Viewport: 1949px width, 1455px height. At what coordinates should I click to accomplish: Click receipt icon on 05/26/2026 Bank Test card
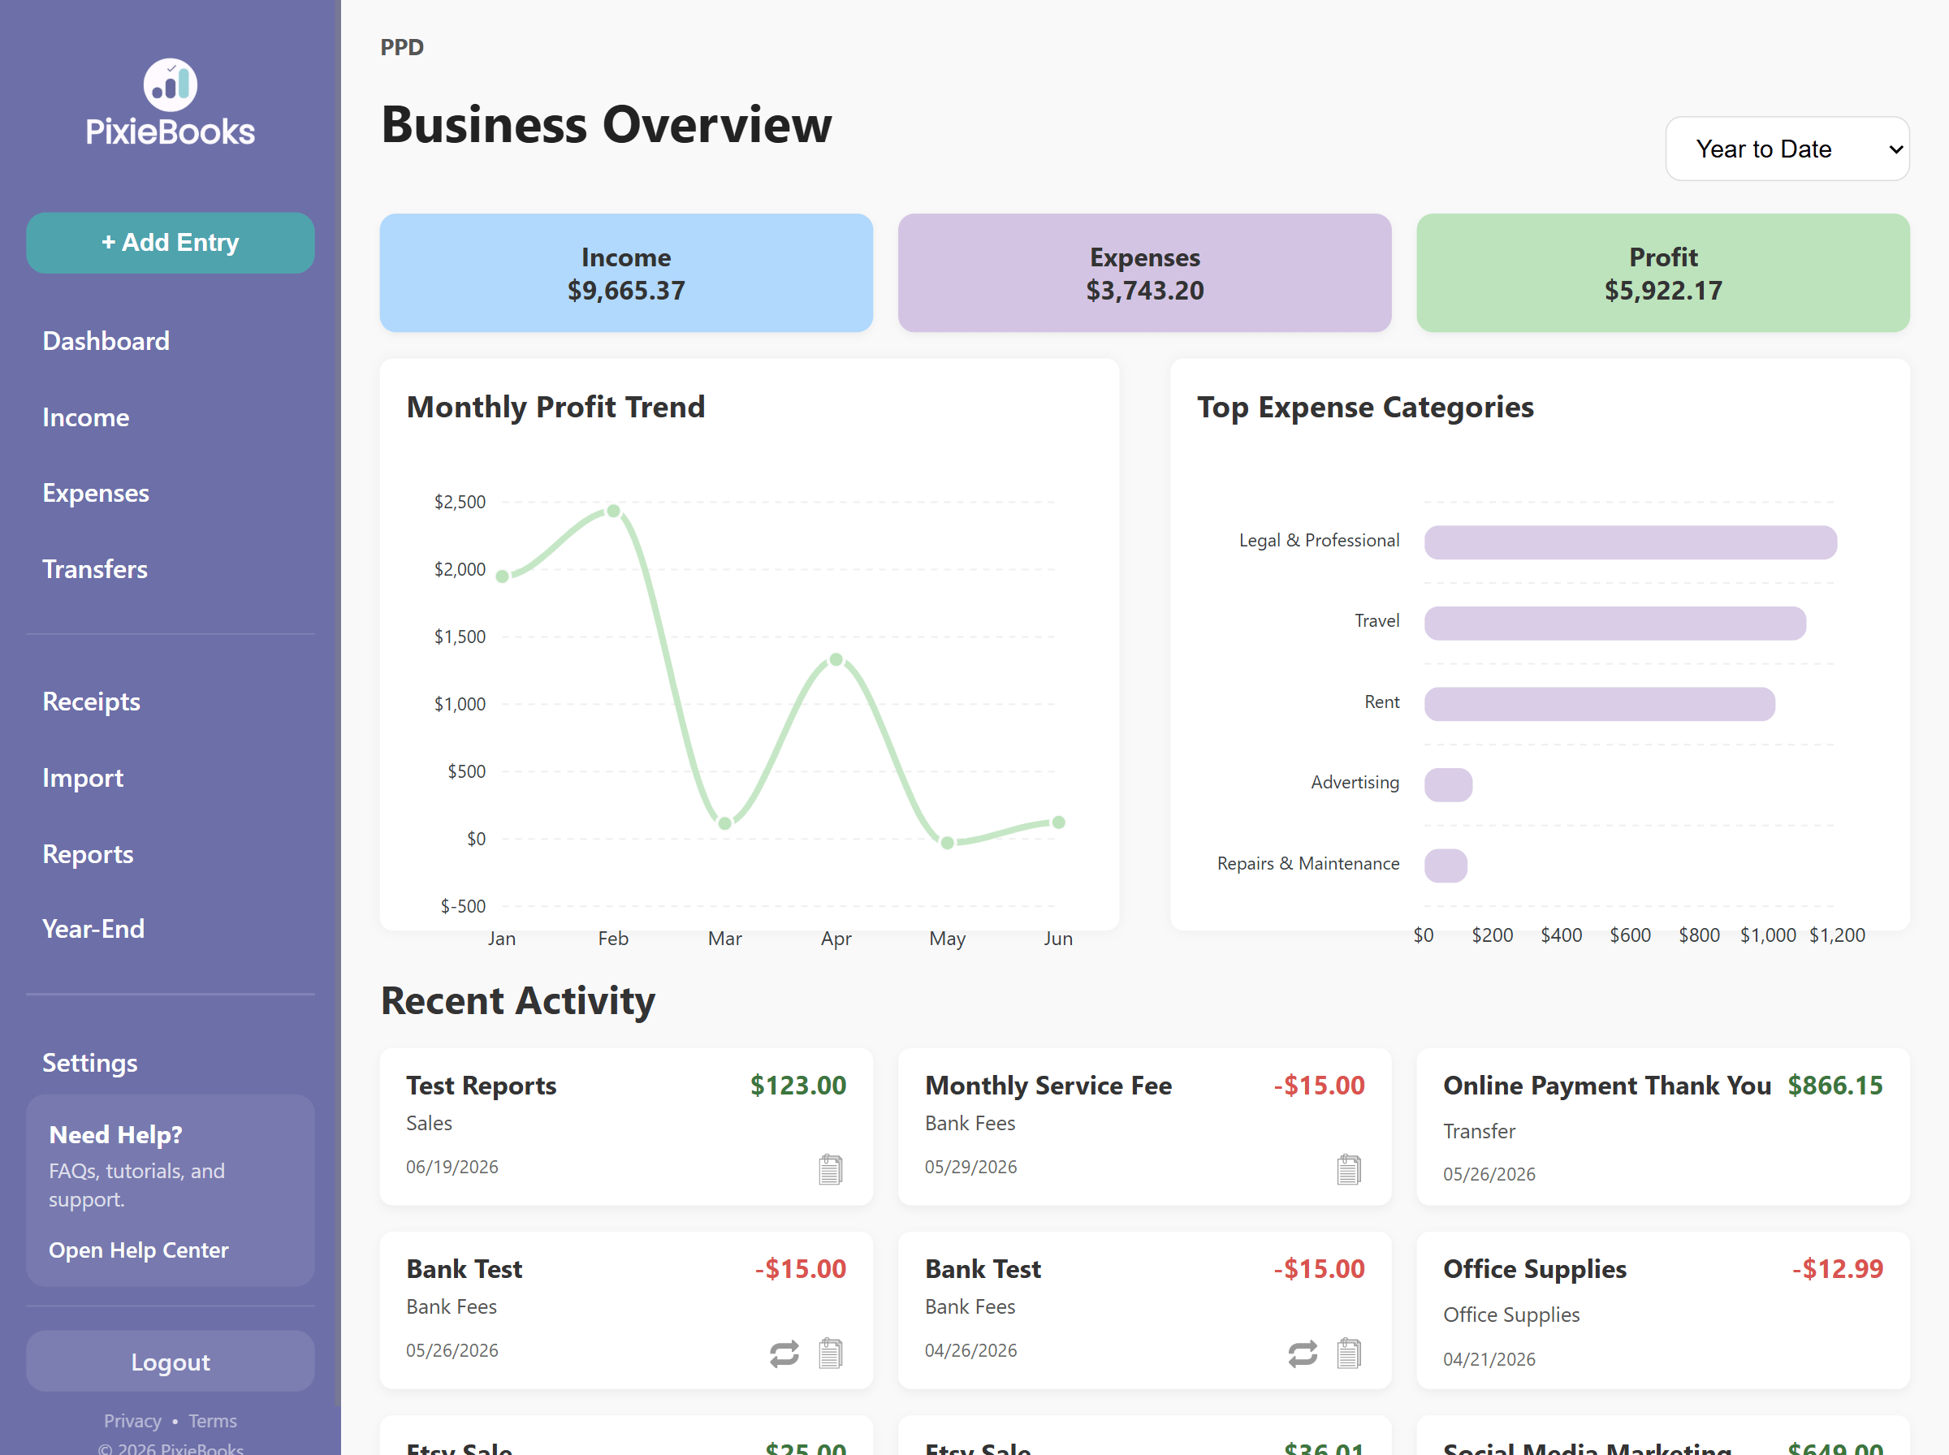830,1354
